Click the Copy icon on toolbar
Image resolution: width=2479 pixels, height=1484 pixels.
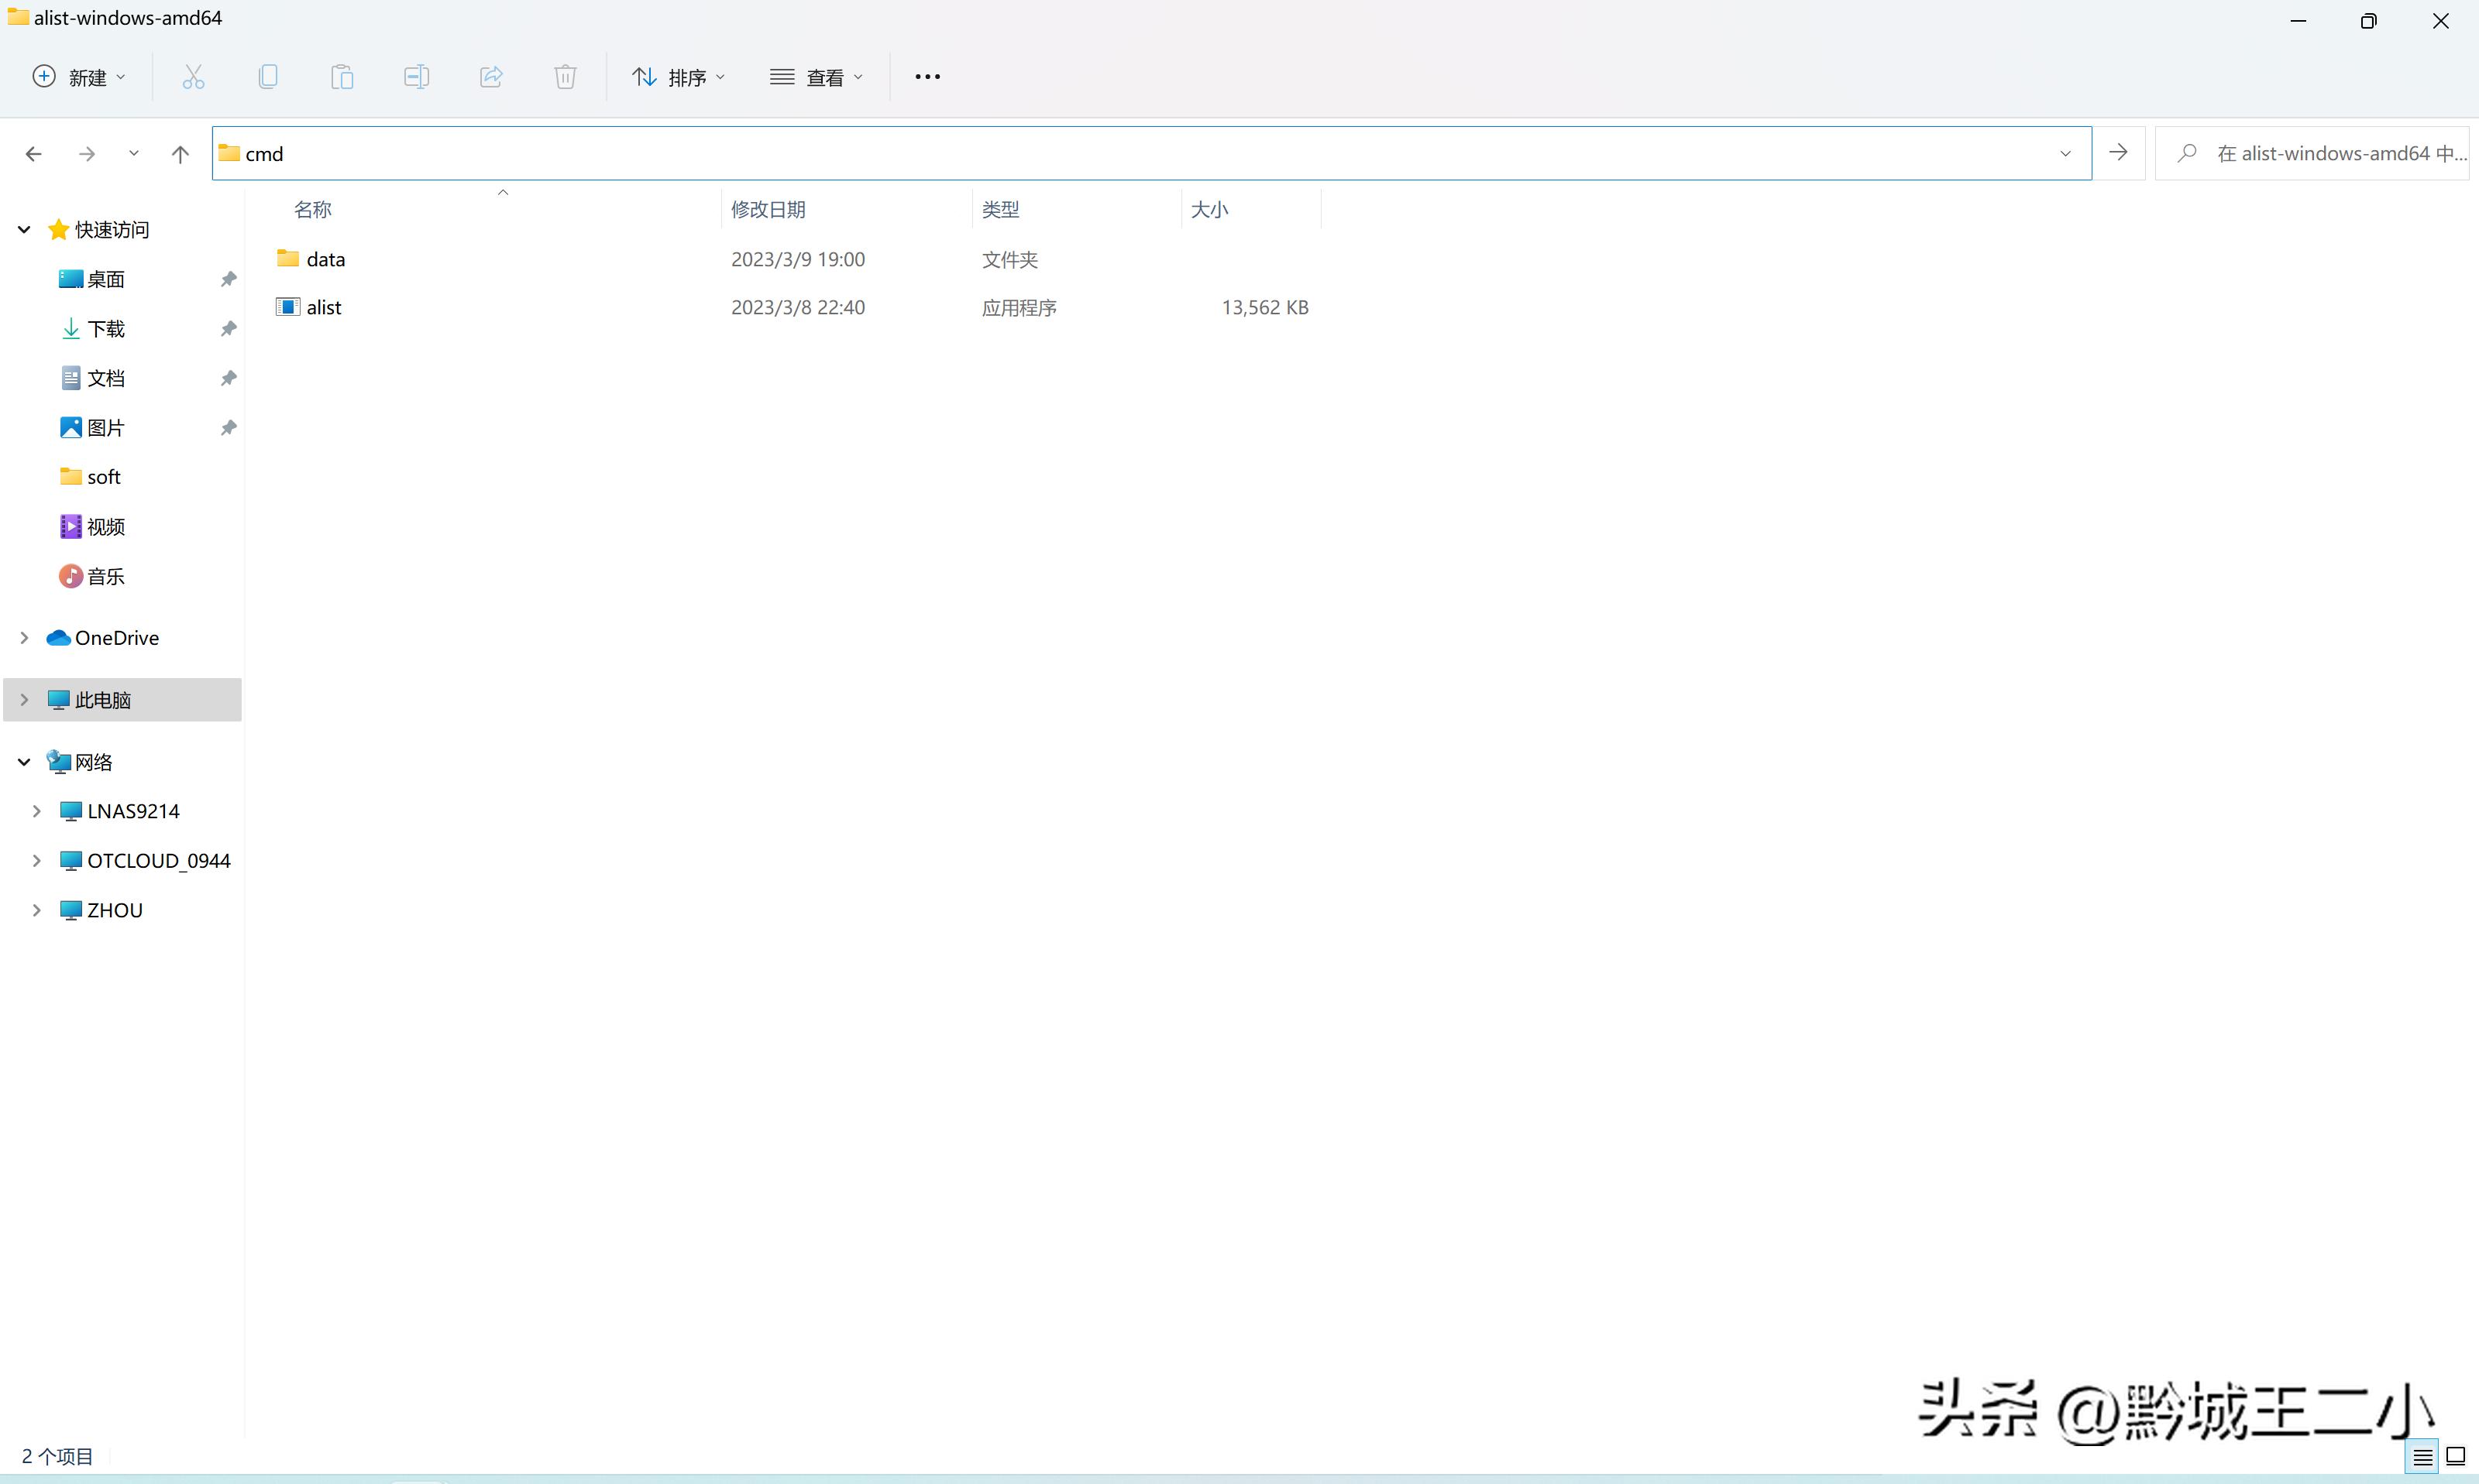coord(268,76)
